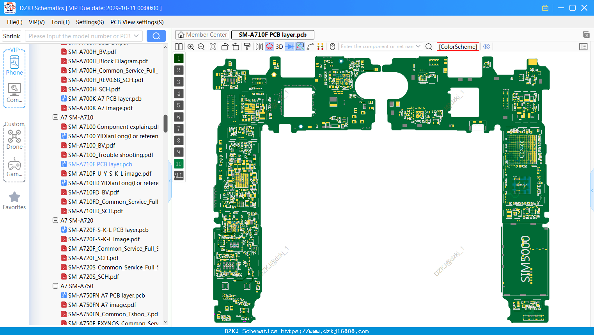The height and width of the screenshot is (335, 594).
Task: Open the component name dropdown arrow
Action: (x=418, y=46)
